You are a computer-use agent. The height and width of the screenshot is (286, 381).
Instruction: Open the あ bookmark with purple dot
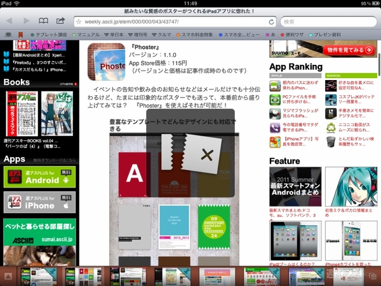coord(271,35)
